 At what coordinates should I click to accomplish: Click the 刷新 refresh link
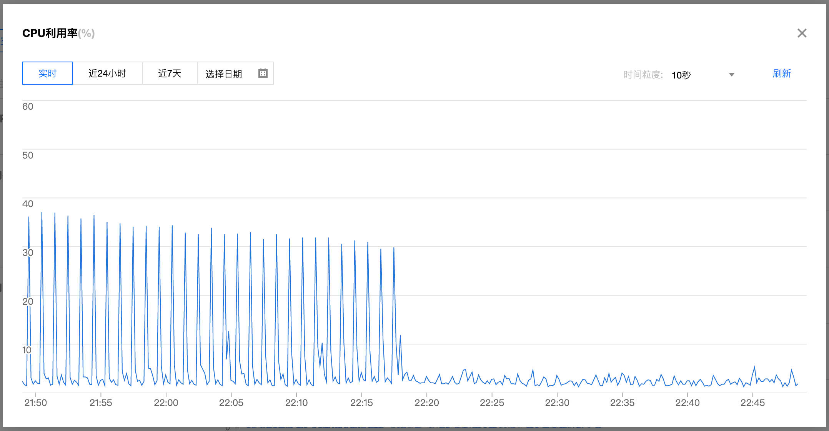click(x=782, y=74)
